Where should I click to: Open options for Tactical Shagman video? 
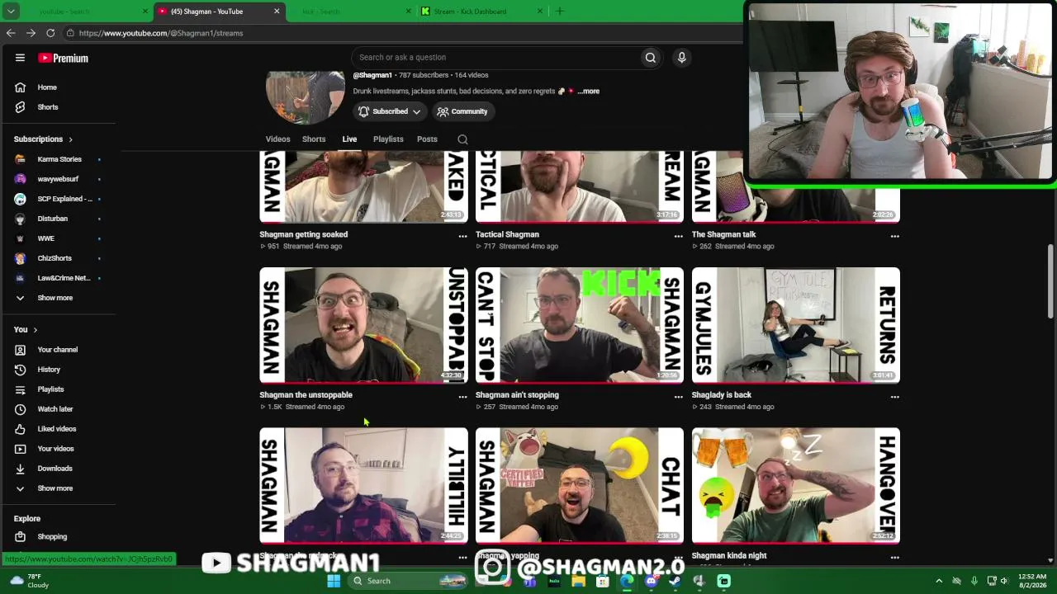[679, 236]
